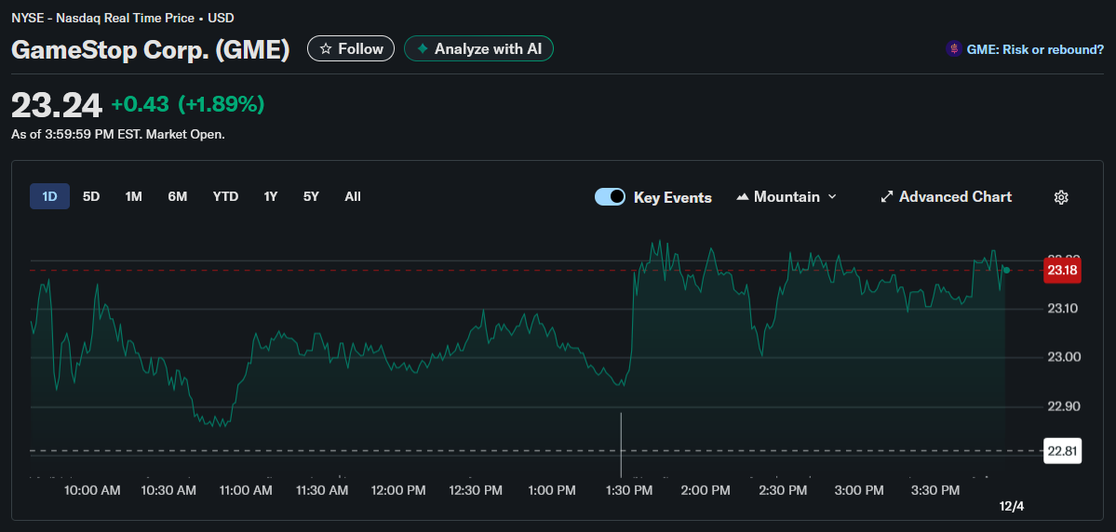This screenshot has width=1116, height=532.
Task: Click the GameStop Corp. (GME) heading
Action: (151, 49)
